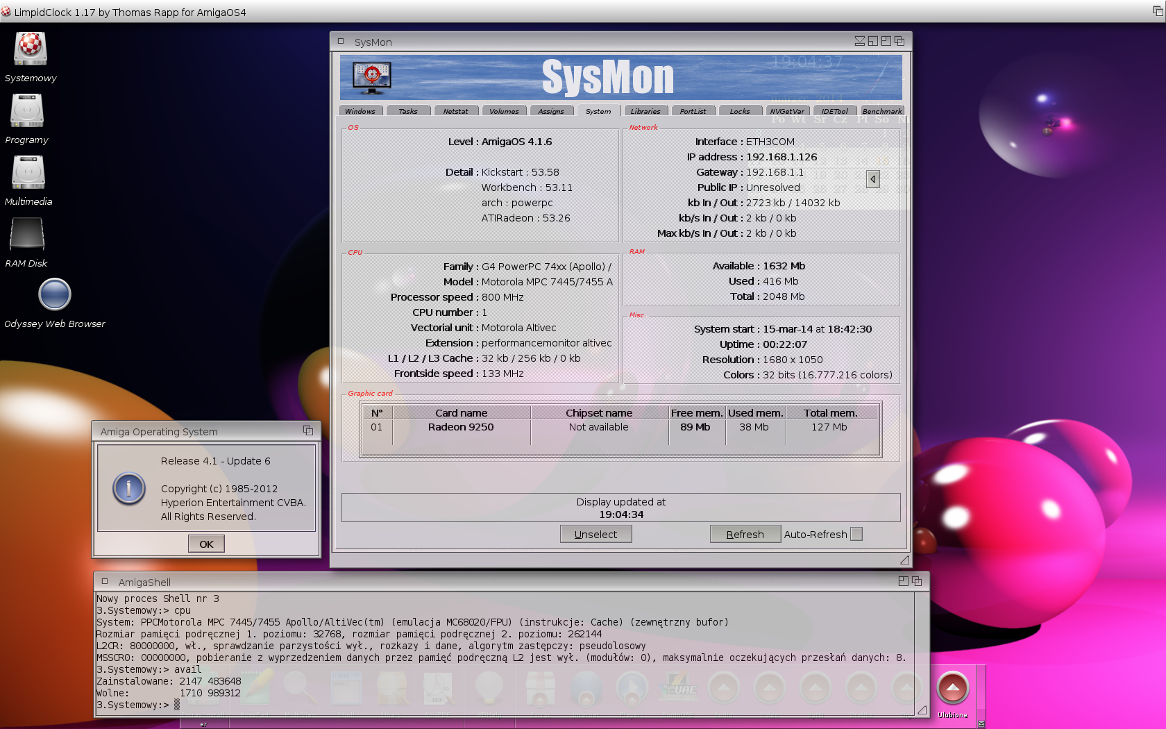Click the IP address value 192.168.1.126

pos(781,157)
